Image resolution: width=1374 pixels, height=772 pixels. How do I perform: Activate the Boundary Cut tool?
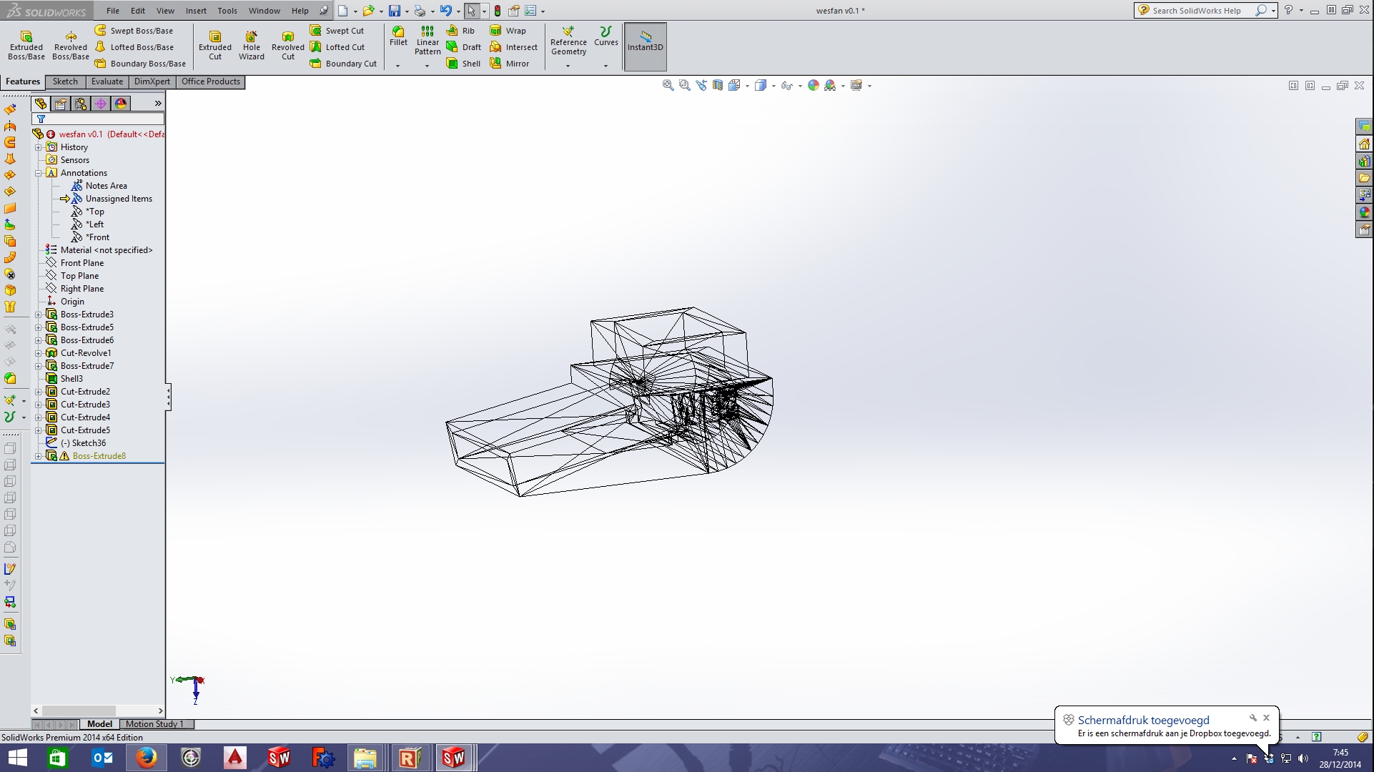[x=343, y=64]
